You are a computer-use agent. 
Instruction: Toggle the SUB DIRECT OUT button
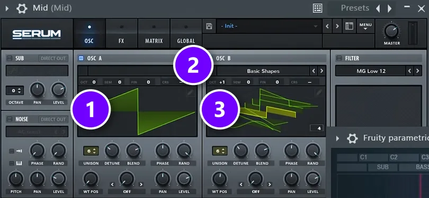click(x=53, y=59)
